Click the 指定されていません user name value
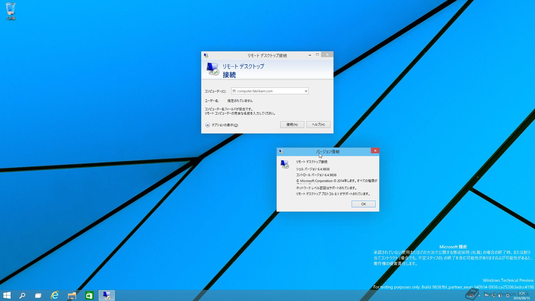This screenshot has width=535, height=301. [240, 101]
